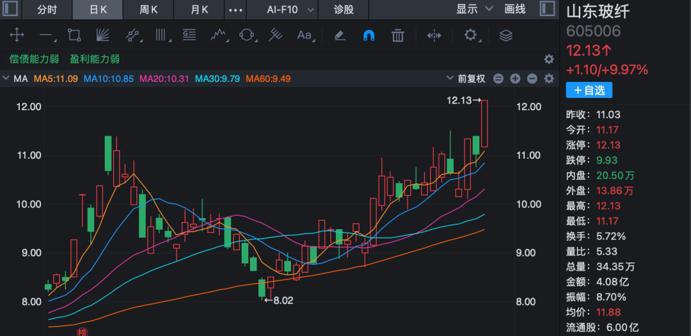Select the crosshair move cursor tool
This screenshot has height=336, width=691.
(x=17, y=35)
